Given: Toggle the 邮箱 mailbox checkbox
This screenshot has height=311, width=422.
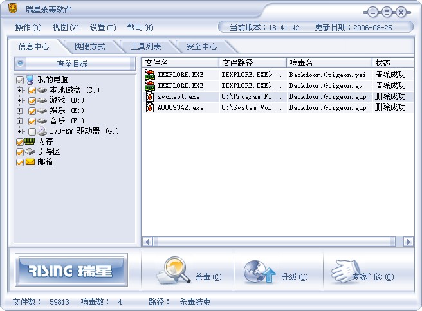Looking at the screenshot, I should (20, 163).
